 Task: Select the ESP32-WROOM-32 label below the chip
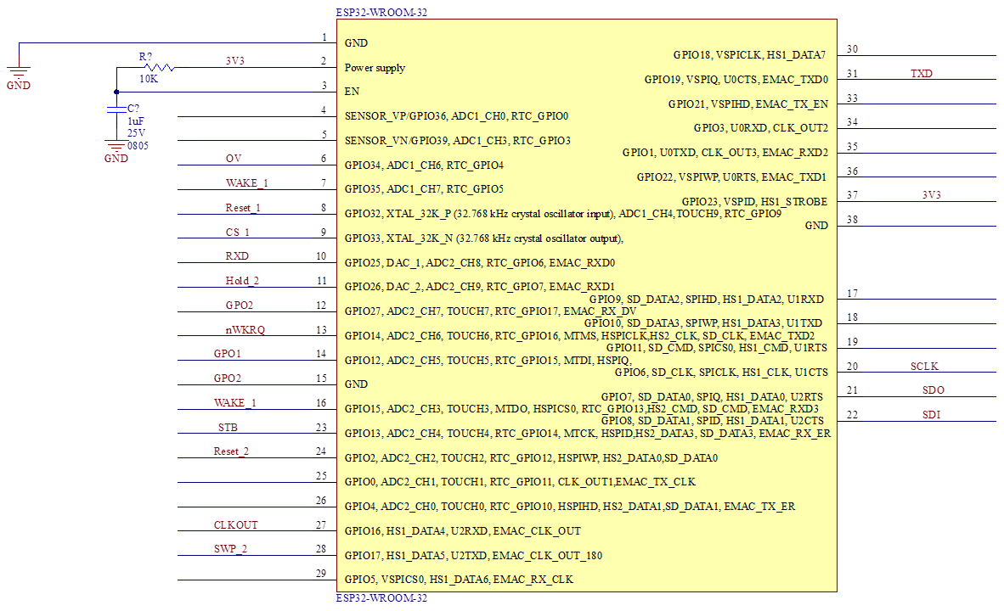coord(381,598)
